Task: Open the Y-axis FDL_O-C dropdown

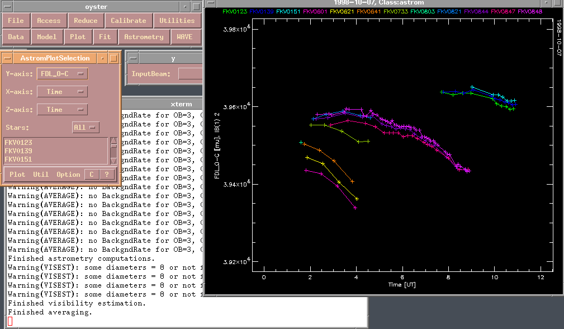Action: point(62,74)
